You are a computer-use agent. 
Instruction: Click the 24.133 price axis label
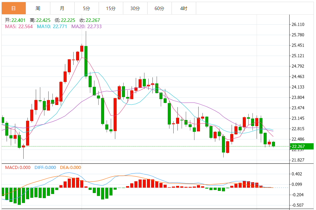pos(298,87)
